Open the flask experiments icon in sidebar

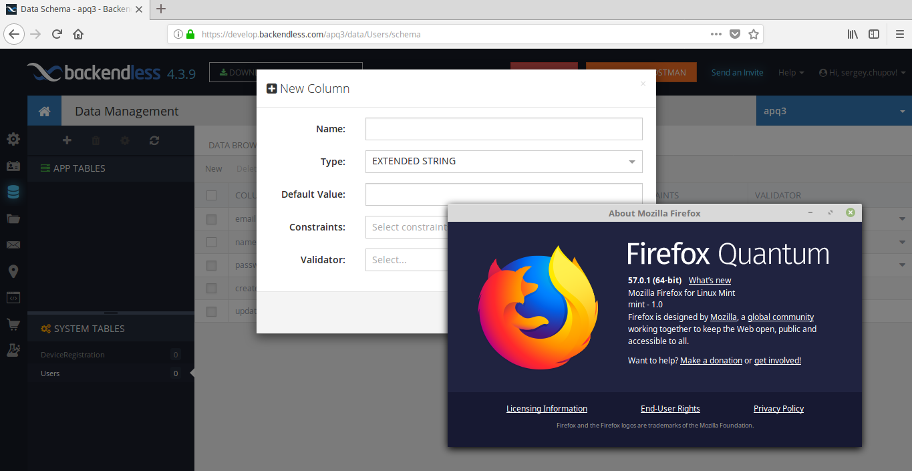click(13, 350)
